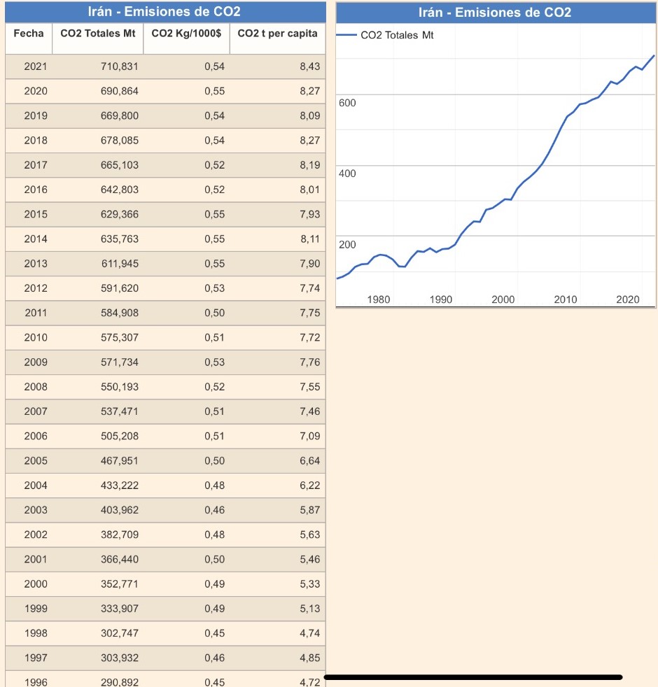Click the CO2 Kg/1000$ column header
Image resolution: width=658 pixels, height=687 pixels.
click(186, 34)
